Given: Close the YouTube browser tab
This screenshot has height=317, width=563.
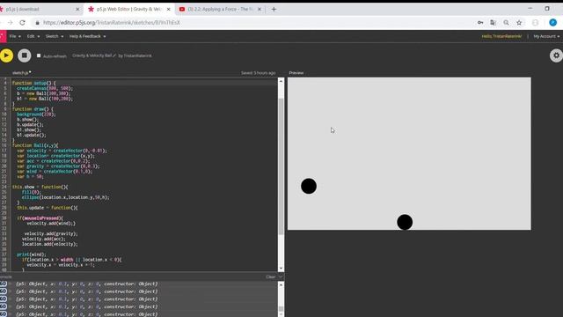Looking at the screenshot, I should [260, 9].
